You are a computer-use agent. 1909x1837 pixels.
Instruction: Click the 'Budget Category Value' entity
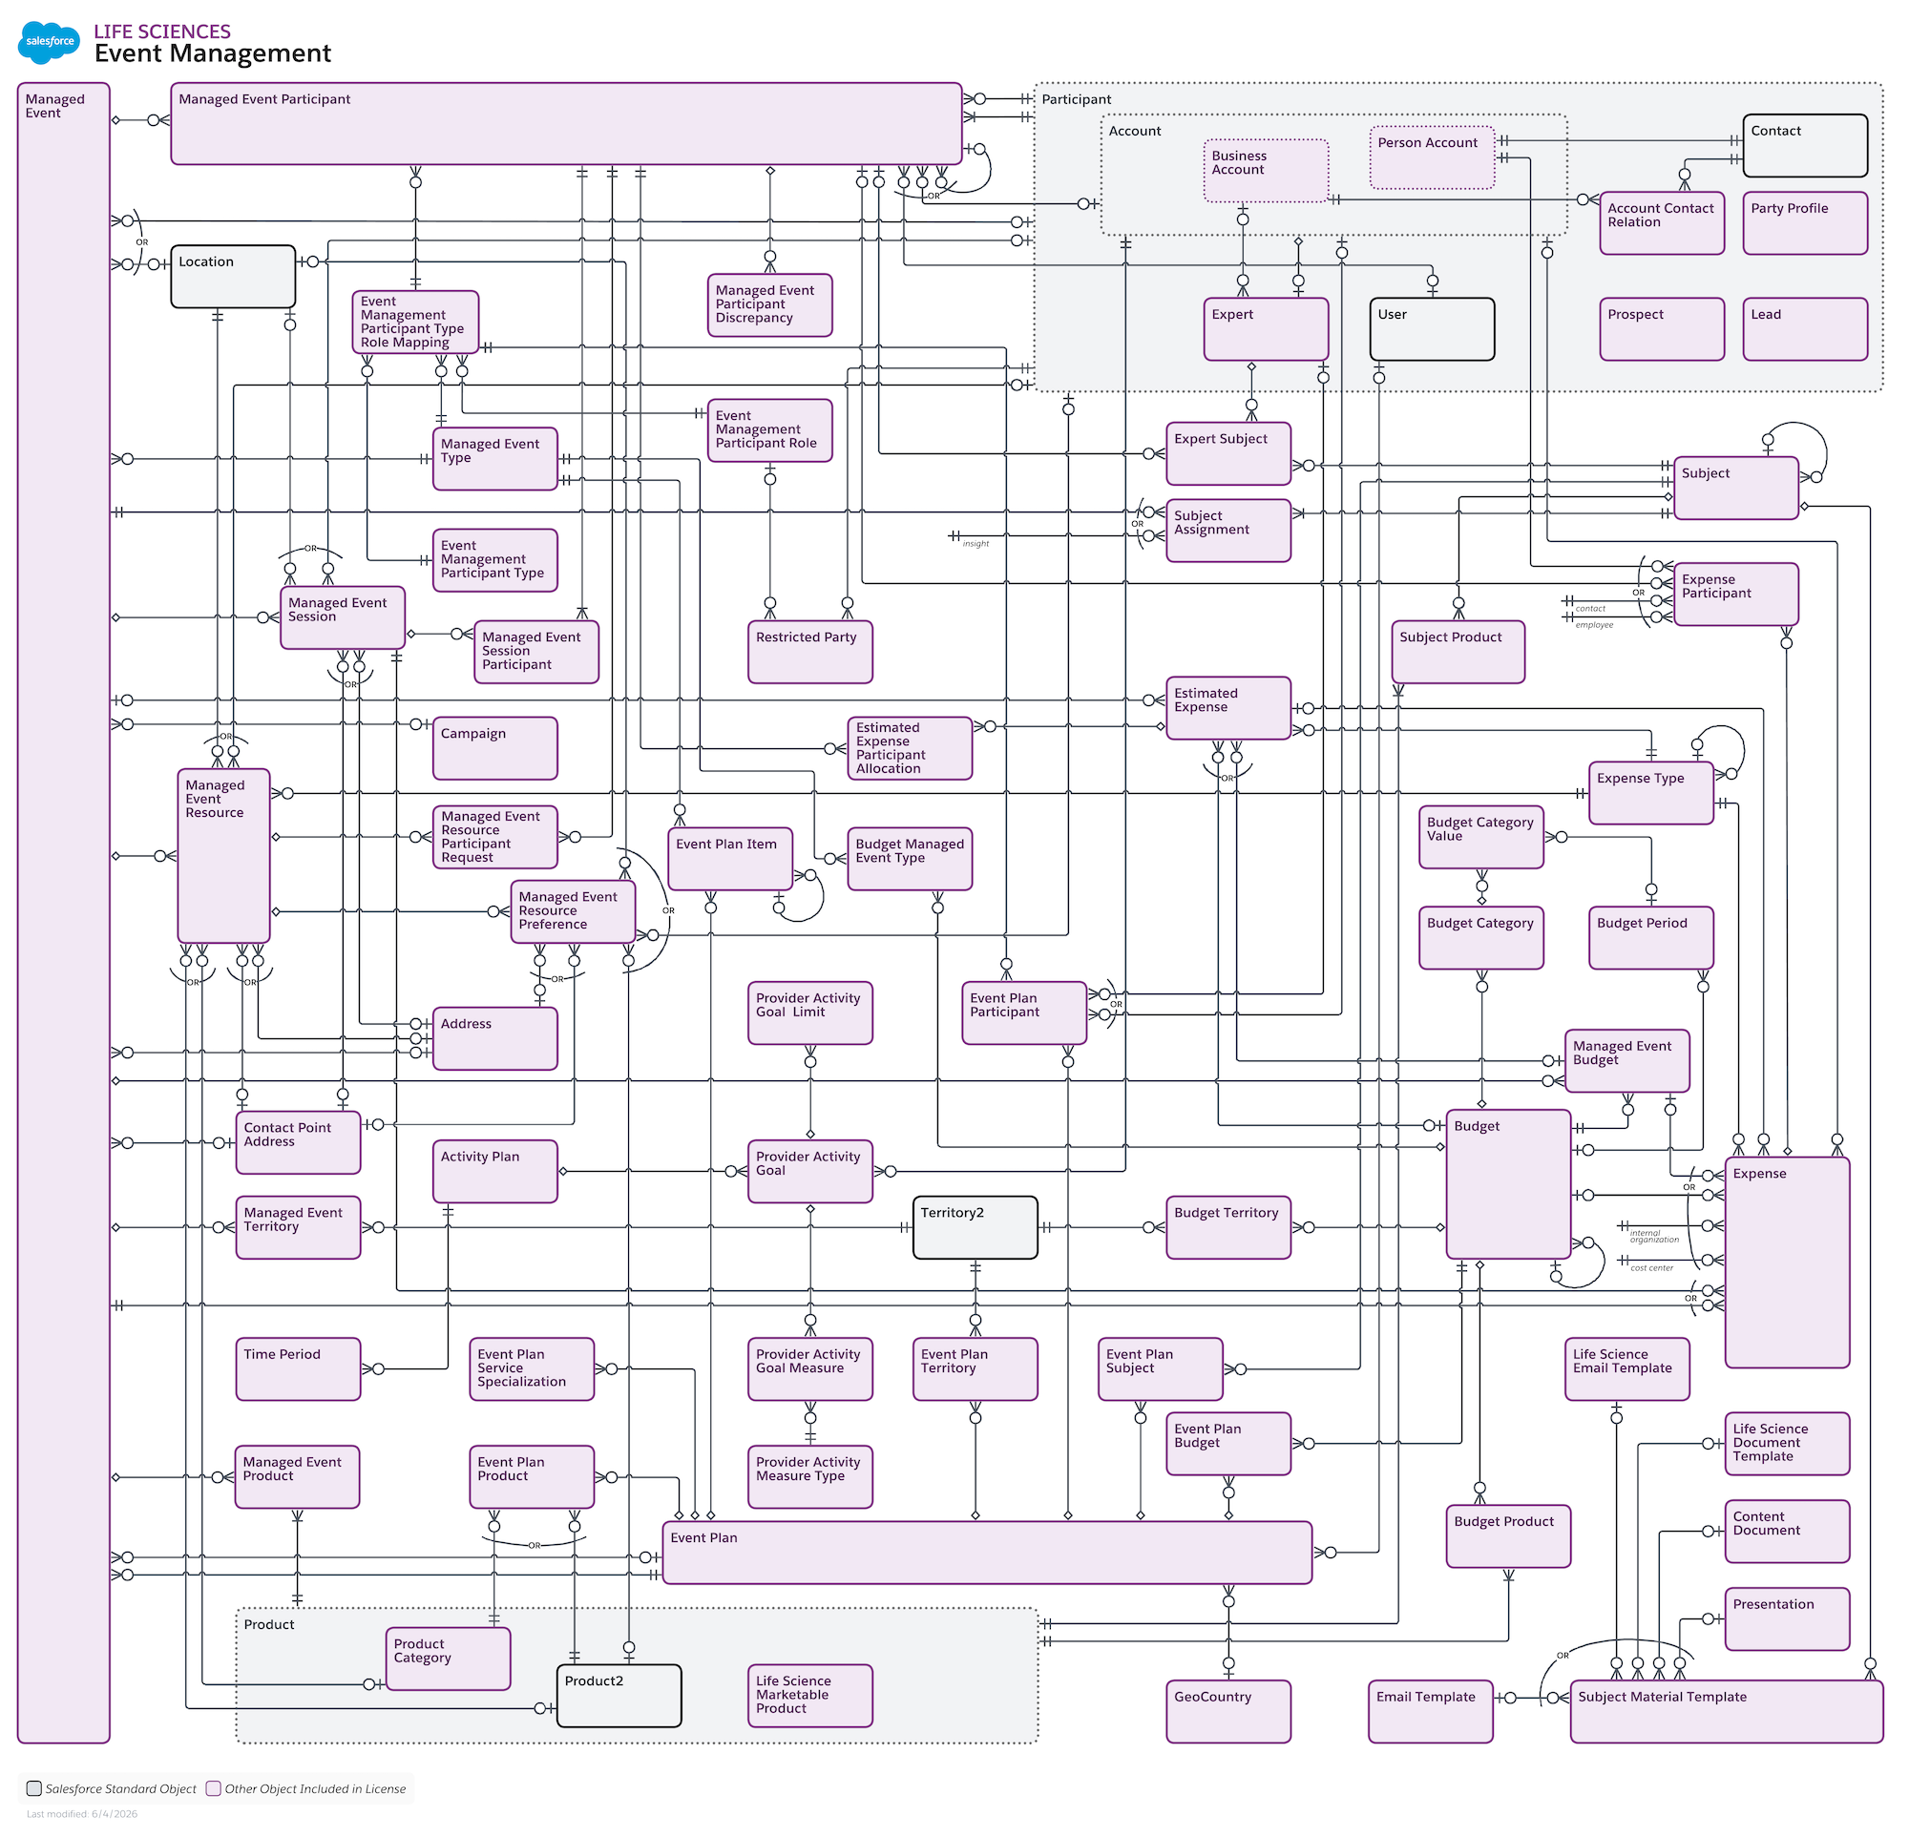tap(1481, 837)
